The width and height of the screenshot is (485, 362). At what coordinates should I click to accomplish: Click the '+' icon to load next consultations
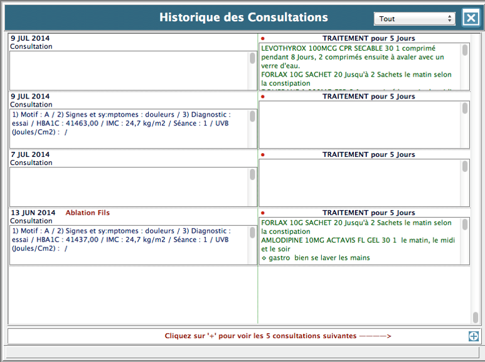click(x=473, y=336)
